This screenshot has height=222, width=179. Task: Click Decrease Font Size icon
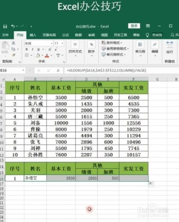point(56,49)
